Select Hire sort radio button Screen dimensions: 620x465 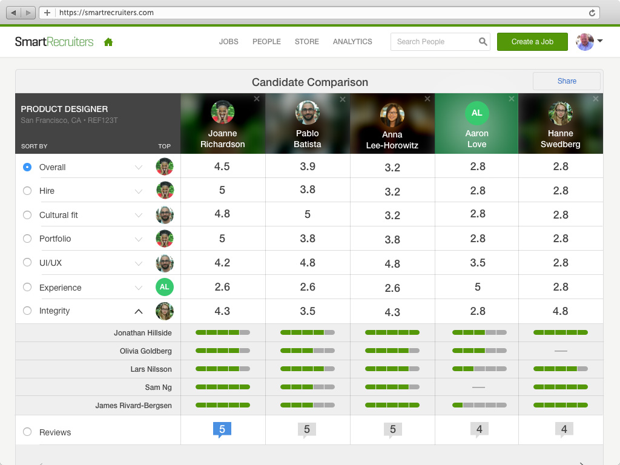27,191
